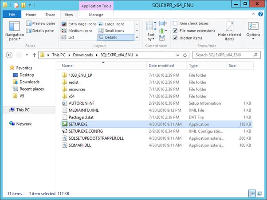Image resolution: width=267 pixels, height=200 pixels.
Task: Switch to Medium icons layout
Action: tap(77, 31)
